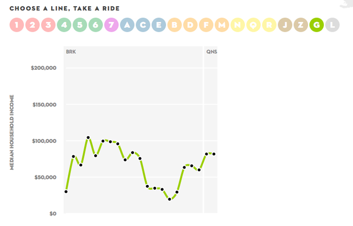Viewport: 353px width, 226px height.
Task: Pick the purple 7 line icon
Action: tap(111, 25)
